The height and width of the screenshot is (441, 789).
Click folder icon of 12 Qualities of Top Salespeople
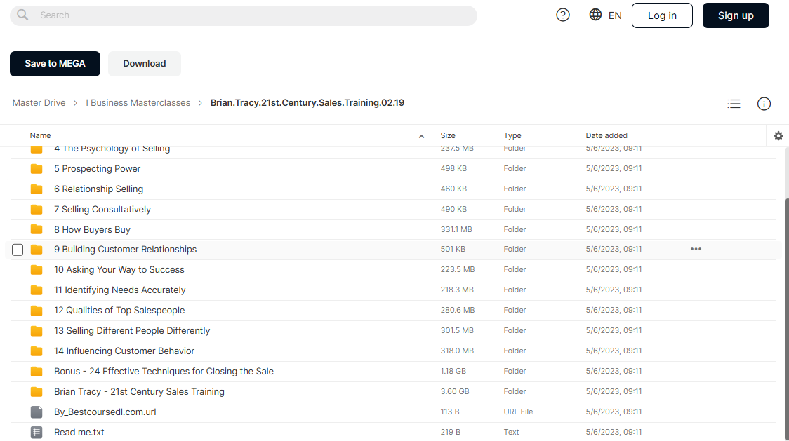(37, 311)
